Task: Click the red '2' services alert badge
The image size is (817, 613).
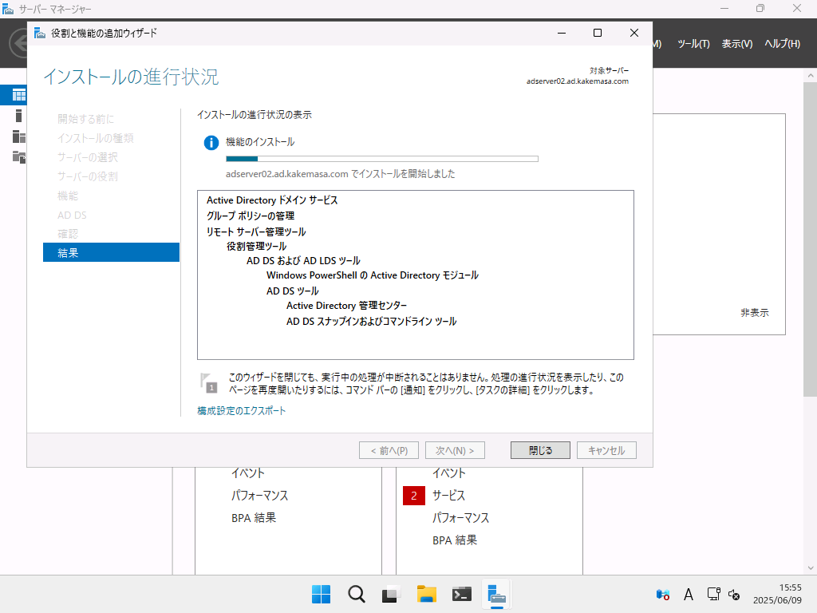Action: coord(414,496)
